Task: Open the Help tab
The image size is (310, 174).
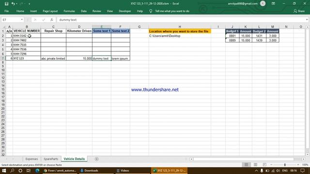Action: tap(140, 11)
